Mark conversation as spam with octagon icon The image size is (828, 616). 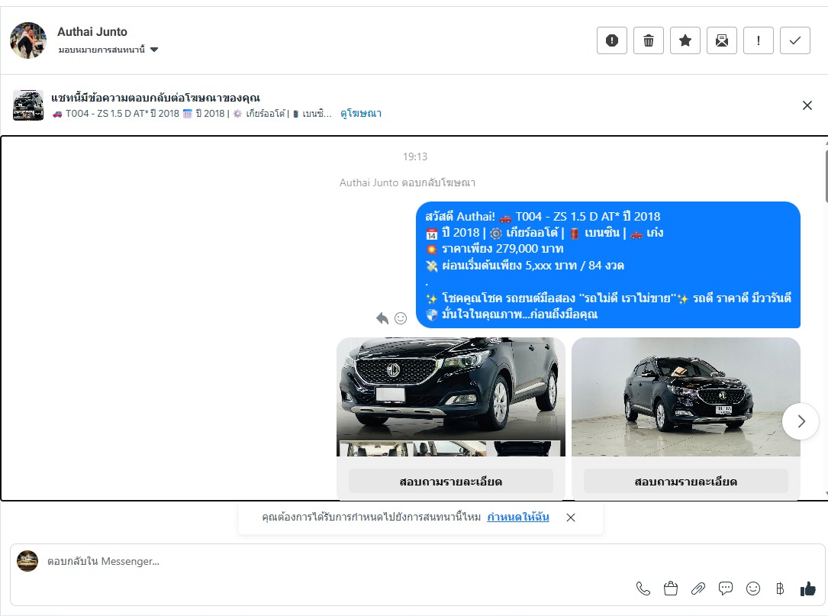pyautogui.click(x=611, y=40)
